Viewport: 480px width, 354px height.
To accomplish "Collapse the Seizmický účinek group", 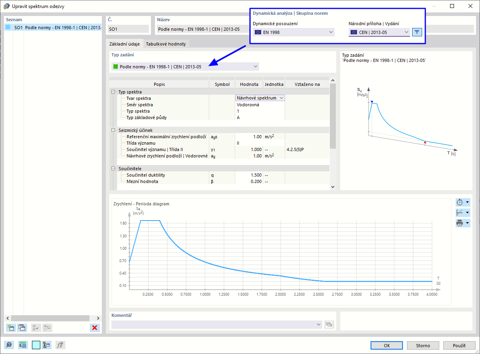I will [113, 130].
